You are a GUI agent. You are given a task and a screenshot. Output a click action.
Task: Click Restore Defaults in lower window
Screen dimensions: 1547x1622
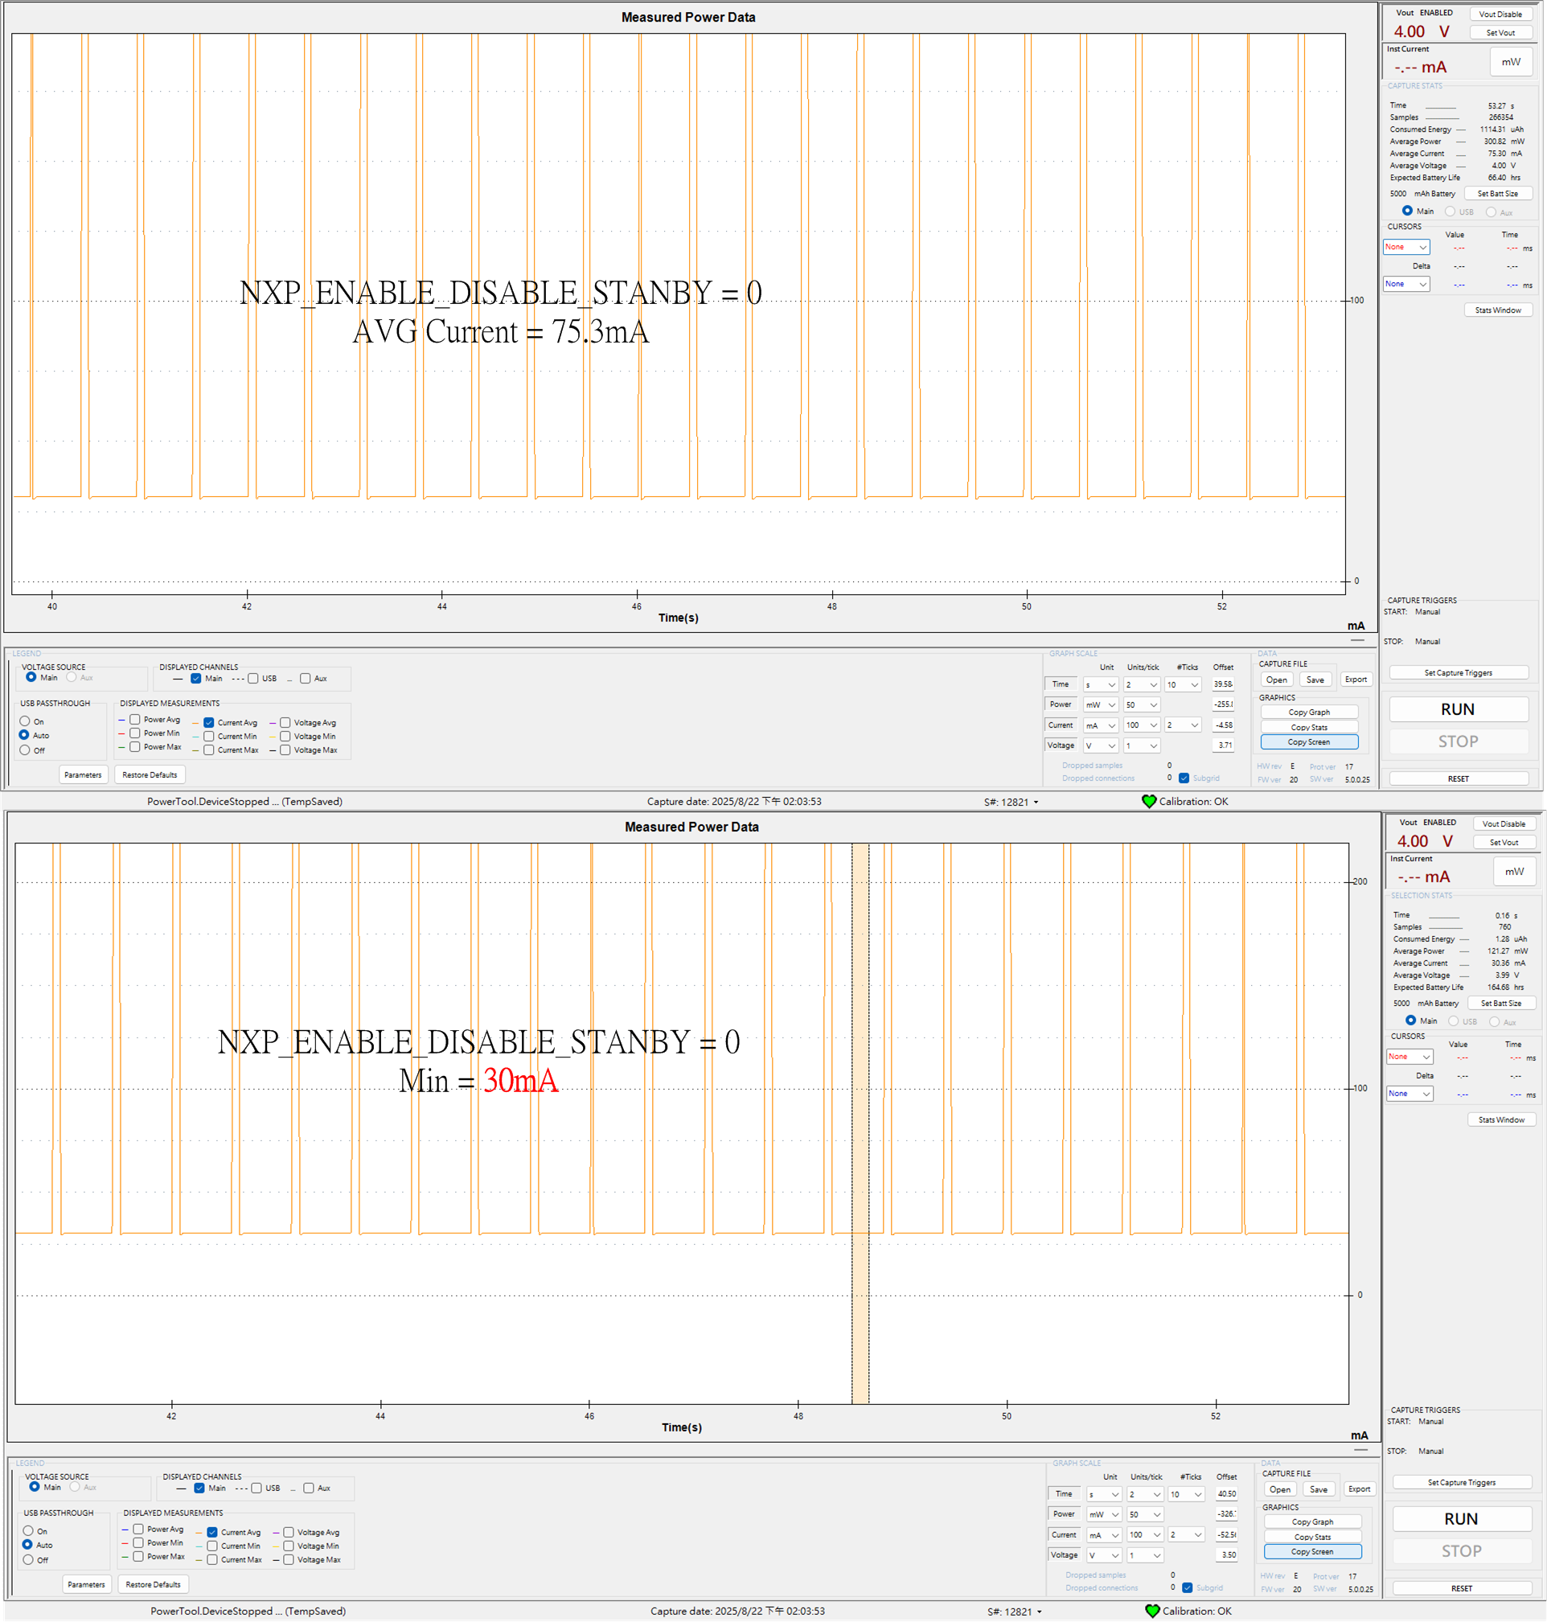click(153, 1584)
